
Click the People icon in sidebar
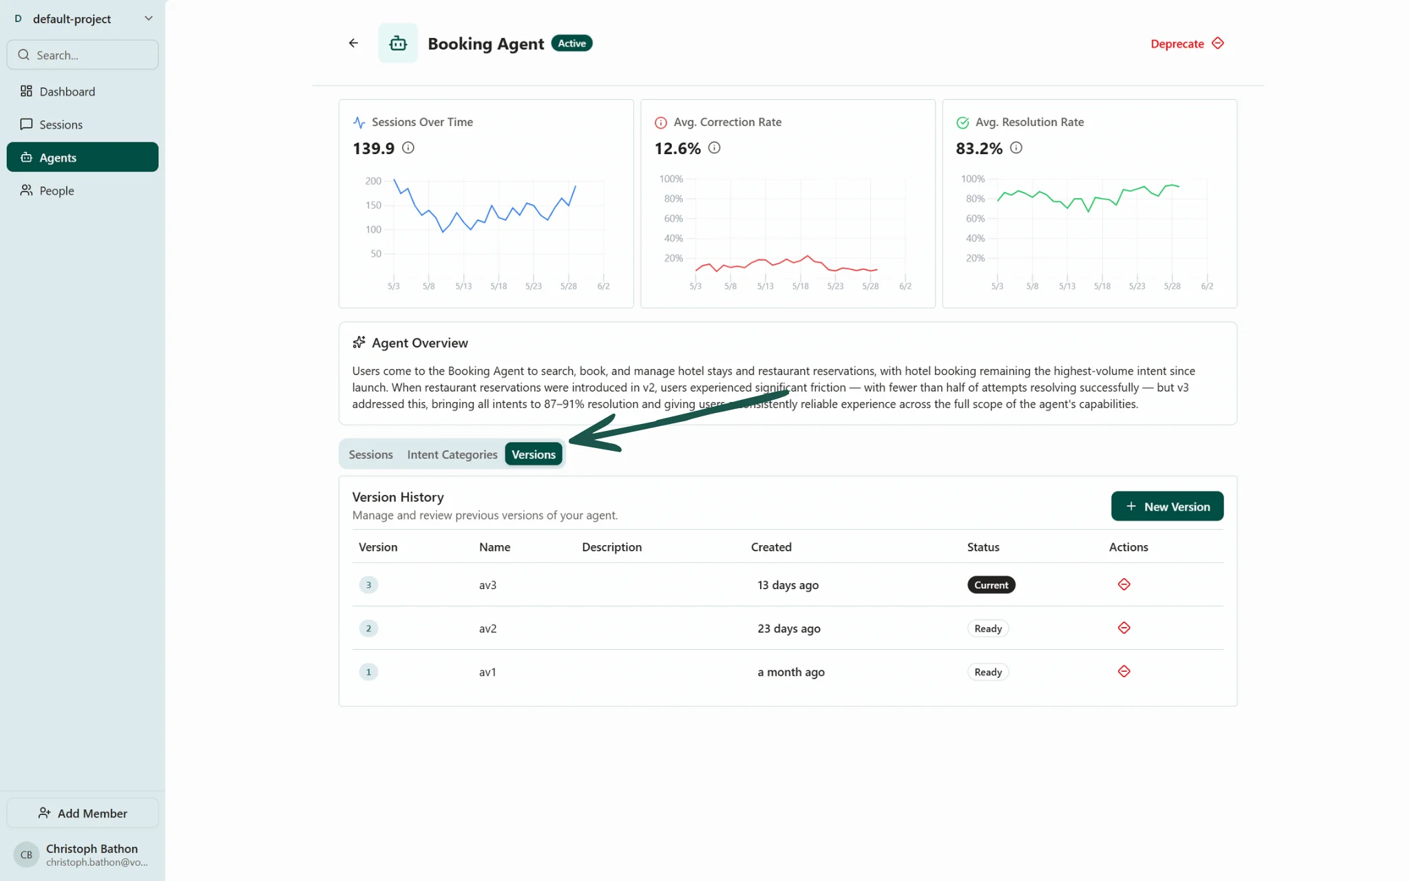(x=26, y=190)
